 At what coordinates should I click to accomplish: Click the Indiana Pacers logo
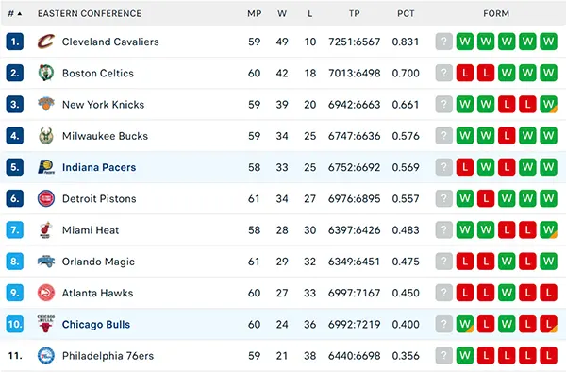click(x=46, y=167)
